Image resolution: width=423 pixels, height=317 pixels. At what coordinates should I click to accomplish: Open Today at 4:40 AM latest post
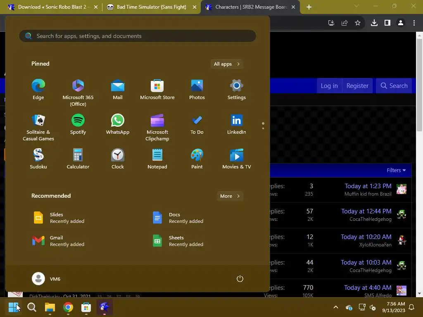(x=368, y=288)
